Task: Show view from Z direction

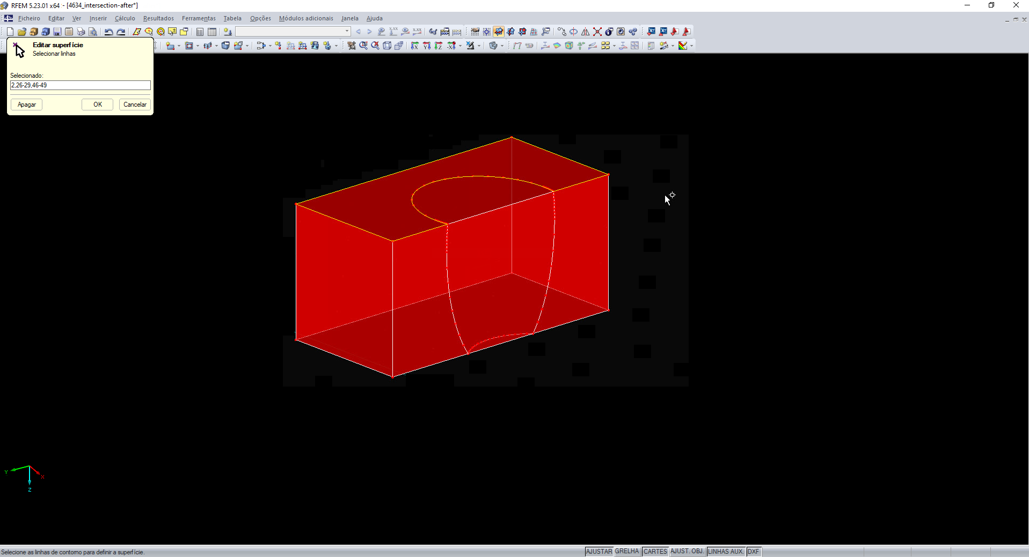Action: click(439, 46)
